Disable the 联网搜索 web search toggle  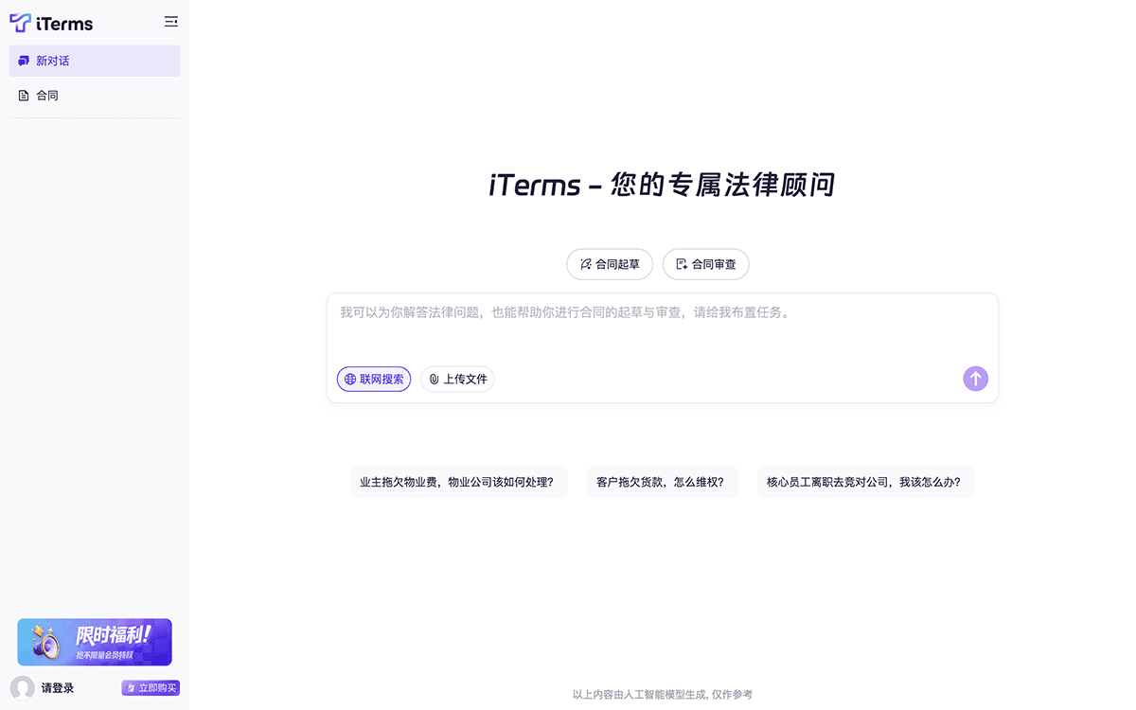click(374, 379)
